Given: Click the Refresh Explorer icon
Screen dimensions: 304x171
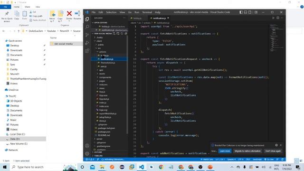Looking at the screenshot, I should pos(122,34).
